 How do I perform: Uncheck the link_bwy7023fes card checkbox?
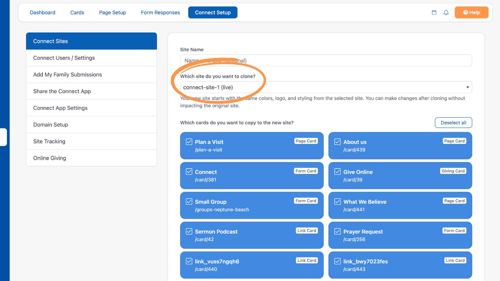[x=337, y=261]
